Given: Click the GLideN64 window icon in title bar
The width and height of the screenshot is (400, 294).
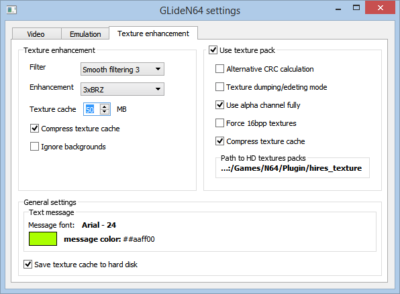Looking at the screenshot, I should [11, 10].
